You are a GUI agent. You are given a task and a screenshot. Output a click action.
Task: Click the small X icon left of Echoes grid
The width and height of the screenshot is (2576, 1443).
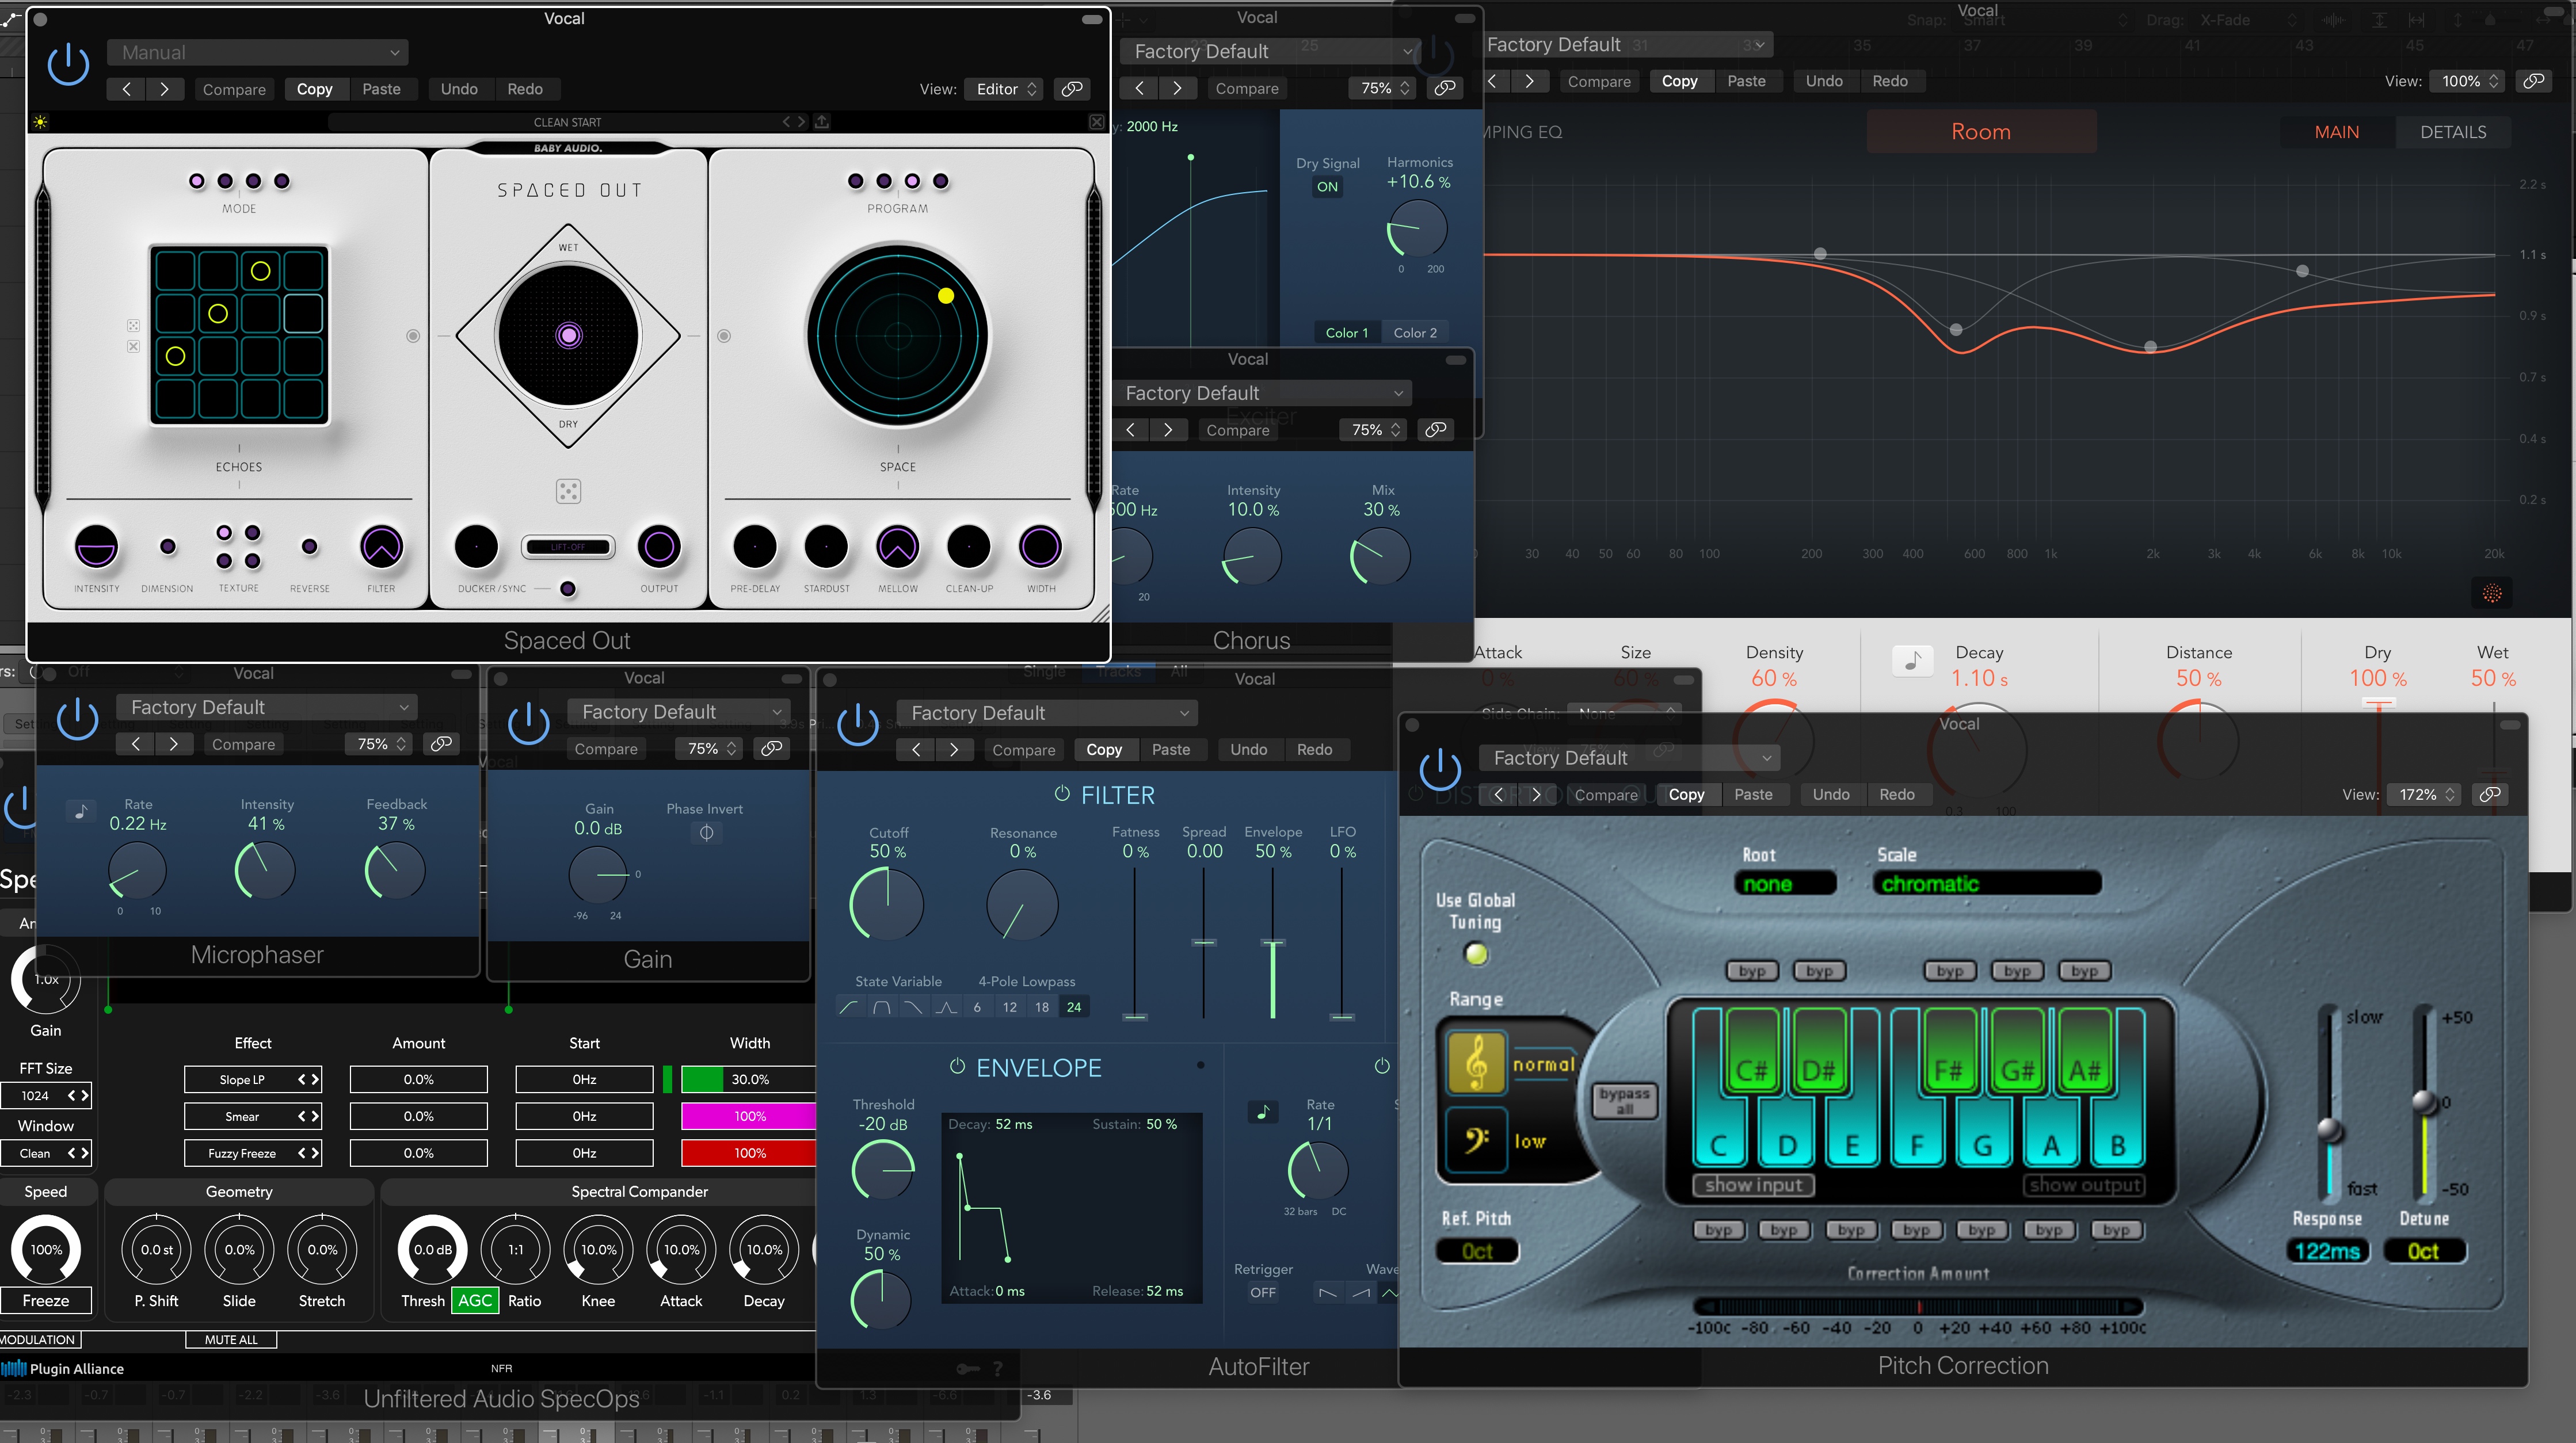tap(133, 346)
